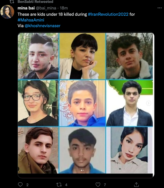Click the retweet count 4
Viewport: 164px width, 188px height.
tap(66, 185)
